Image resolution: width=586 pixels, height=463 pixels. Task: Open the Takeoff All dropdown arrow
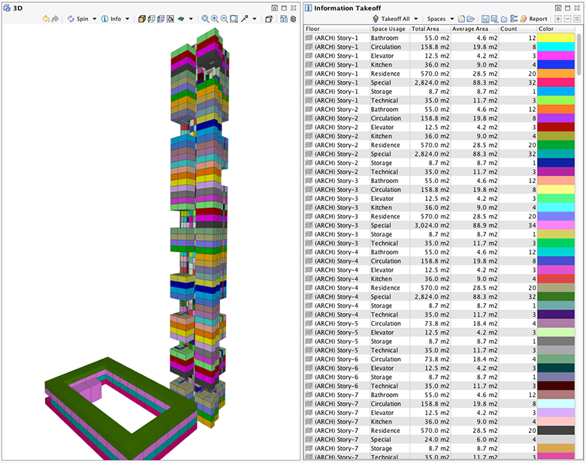(x=416, y=19)
